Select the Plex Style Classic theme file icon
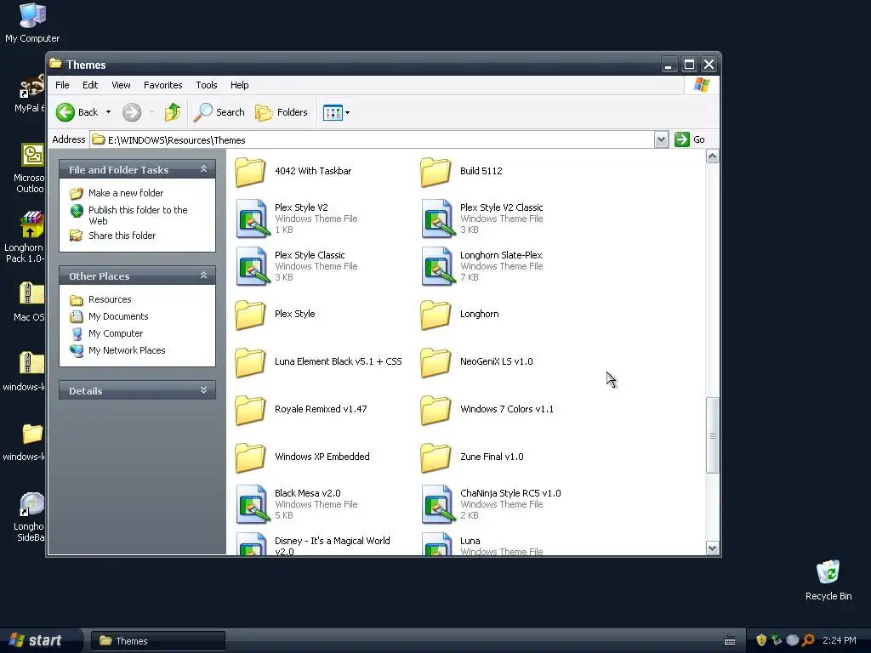This screenshot has height=653, width=871. (253, 266)
